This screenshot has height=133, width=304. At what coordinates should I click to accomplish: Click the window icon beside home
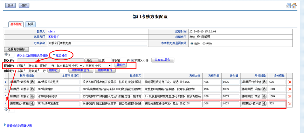(289, 6)
